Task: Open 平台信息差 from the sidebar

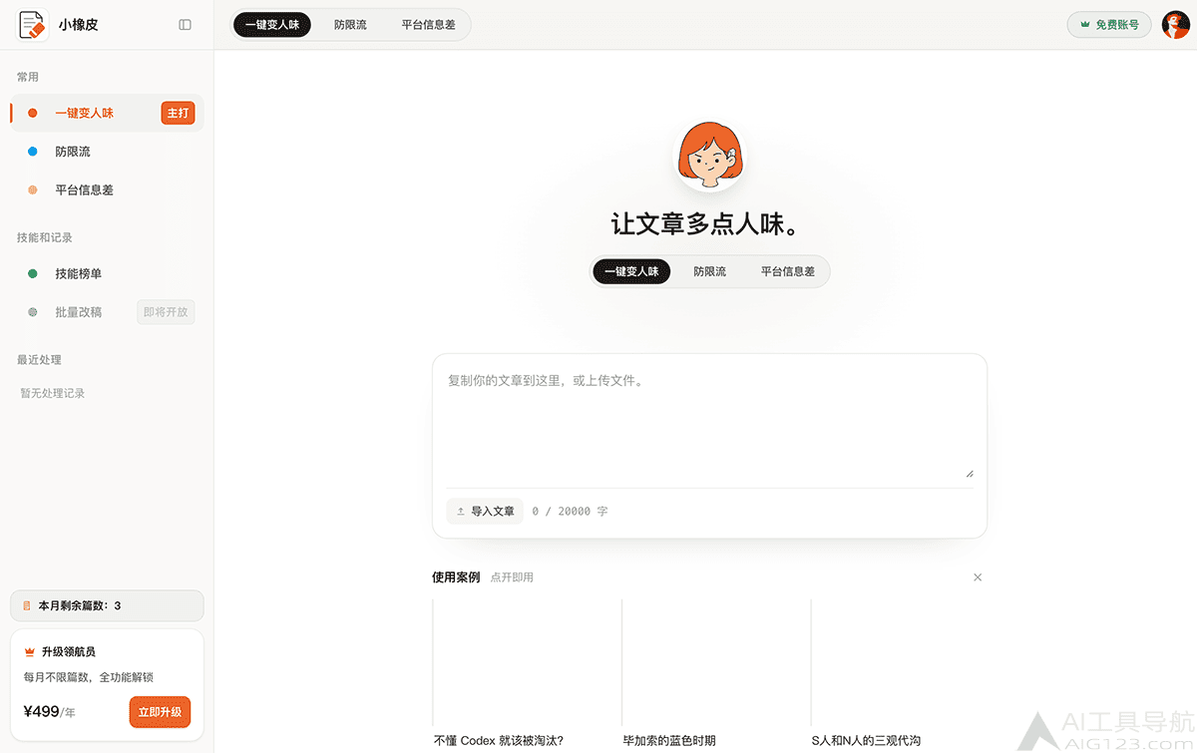Action: coord(107,189)
